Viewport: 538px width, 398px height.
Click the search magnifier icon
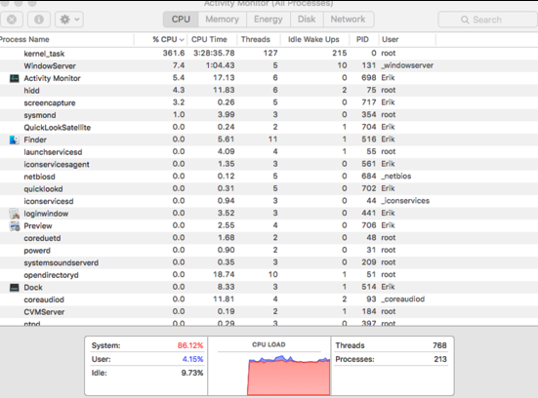coord(465,20)
